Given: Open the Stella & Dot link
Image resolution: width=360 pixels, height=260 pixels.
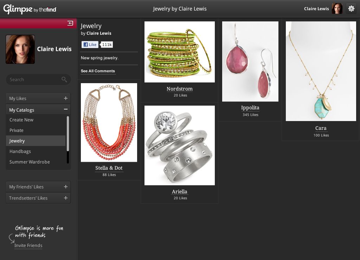Looking at the screenshot, I should click(109, 168).
